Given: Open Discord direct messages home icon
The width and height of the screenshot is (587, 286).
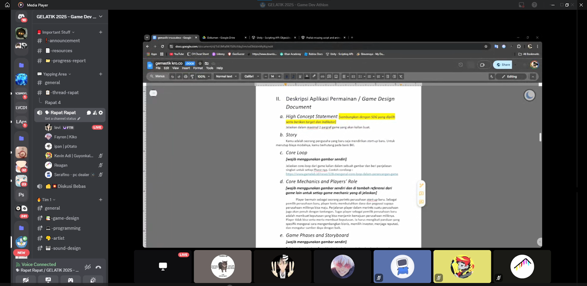Looking at the screenshot, I should click(21, 17).
